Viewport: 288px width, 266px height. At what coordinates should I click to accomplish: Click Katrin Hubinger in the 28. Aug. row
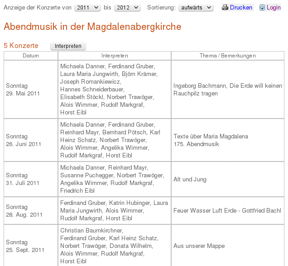tap(130, 203)
